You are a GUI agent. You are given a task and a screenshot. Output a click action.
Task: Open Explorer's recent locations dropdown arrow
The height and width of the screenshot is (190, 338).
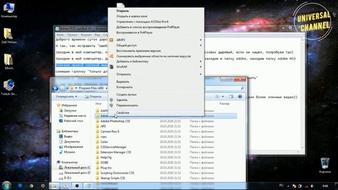(67, 88)
